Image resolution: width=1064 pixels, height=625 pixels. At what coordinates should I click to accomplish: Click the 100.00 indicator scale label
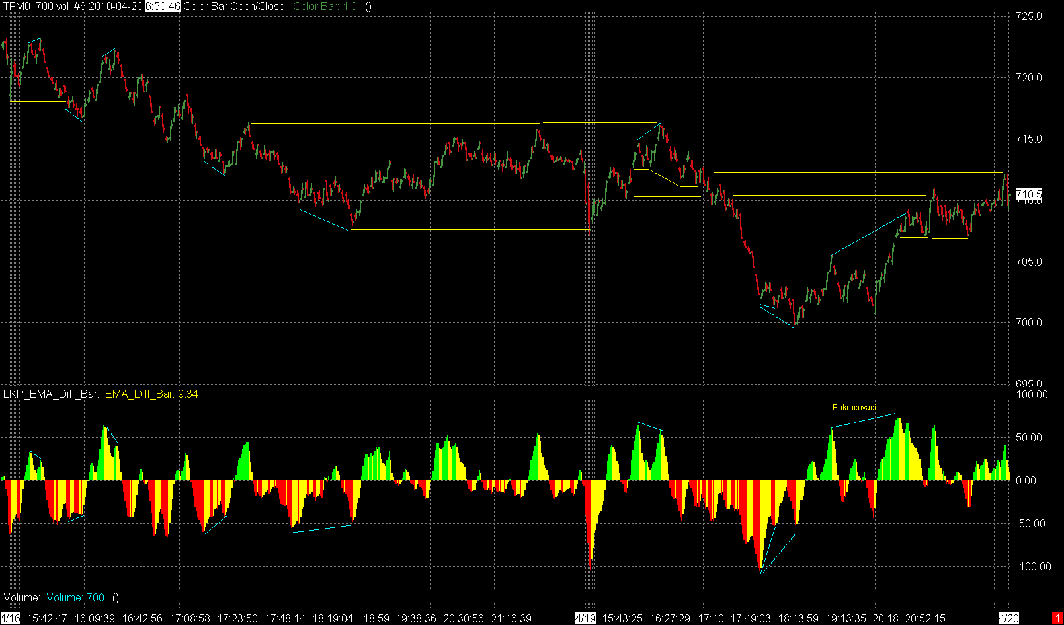click(x=1032, y=394)
